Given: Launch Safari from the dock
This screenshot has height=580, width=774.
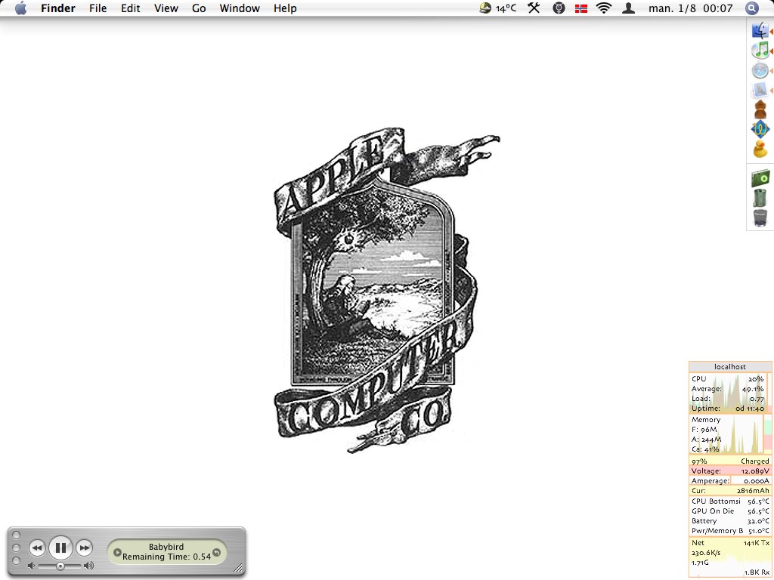Looking at the screenshot, I should pyautogui.click(x=760, y=70).
